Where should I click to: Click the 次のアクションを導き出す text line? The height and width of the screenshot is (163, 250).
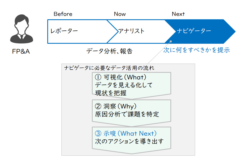(129, 142)
